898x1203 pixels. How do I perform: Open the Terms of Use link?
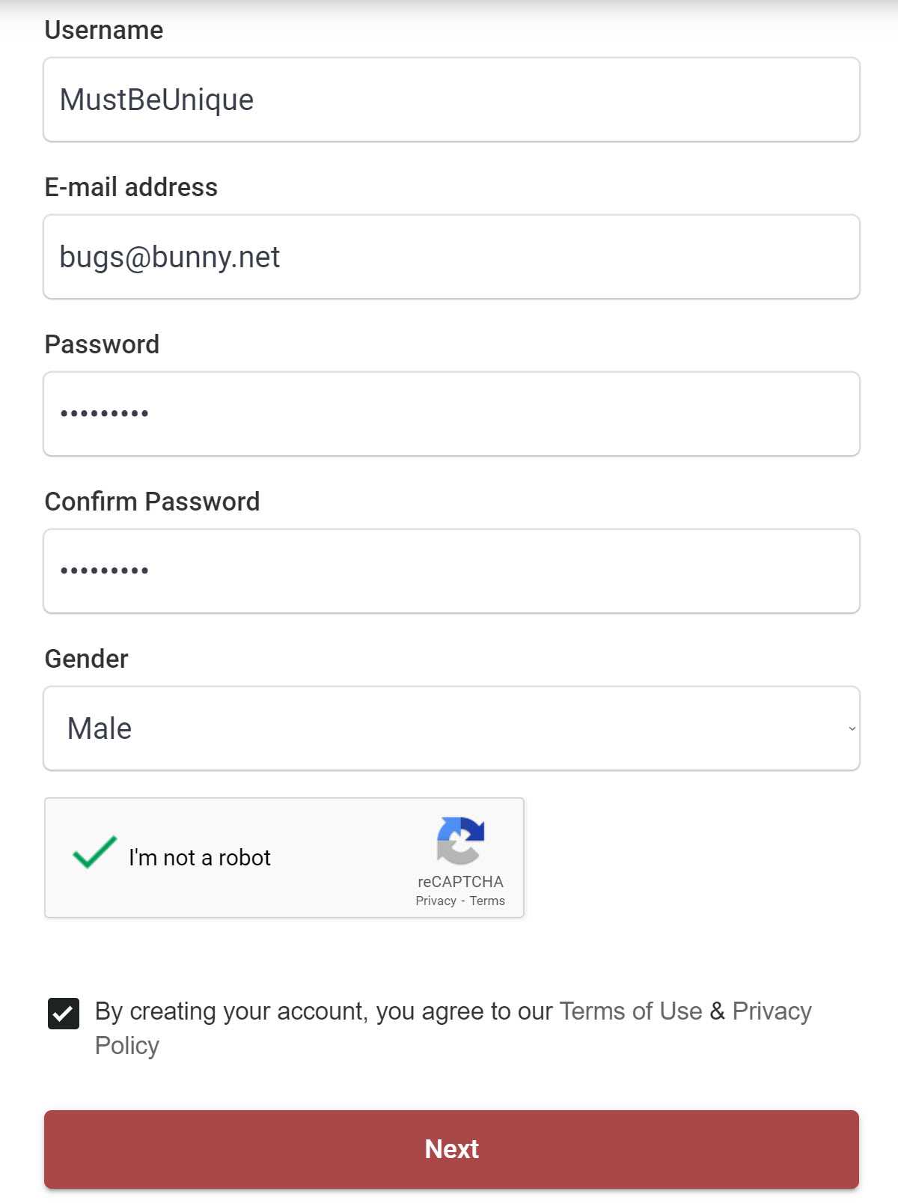pyautogui.click(x=631, y=1011)
